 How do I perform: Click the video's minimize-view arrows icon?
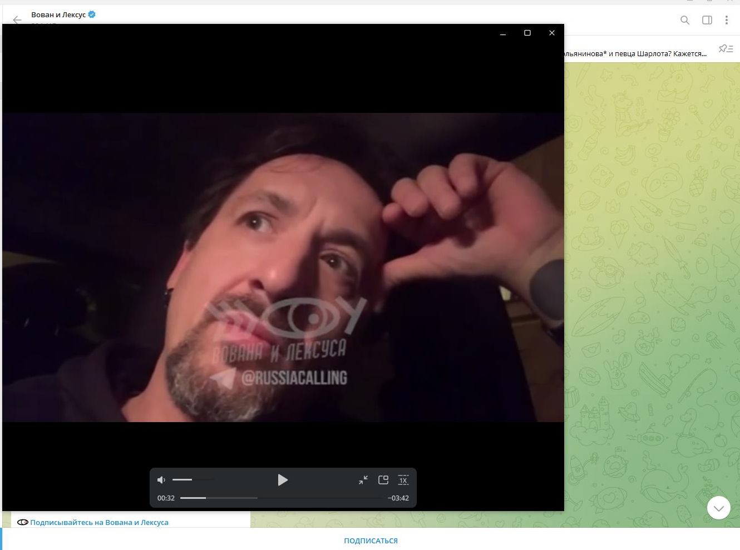pyautogui.click(x=363, y=480)
